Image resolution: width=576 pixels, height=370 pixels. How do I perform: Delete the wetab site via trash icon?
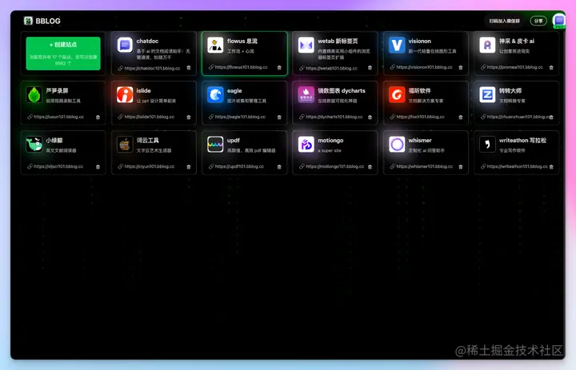pyautogui.click(x=370, y=68)
